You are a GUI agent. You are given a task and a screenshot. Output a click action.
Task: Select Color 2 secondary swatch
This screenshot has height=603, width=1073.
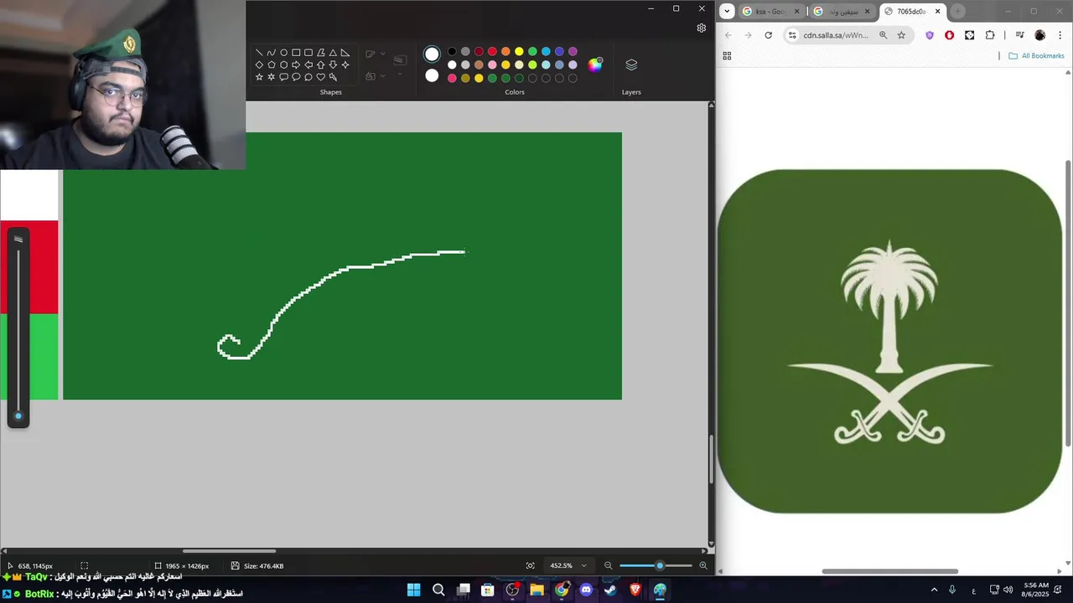432,75
